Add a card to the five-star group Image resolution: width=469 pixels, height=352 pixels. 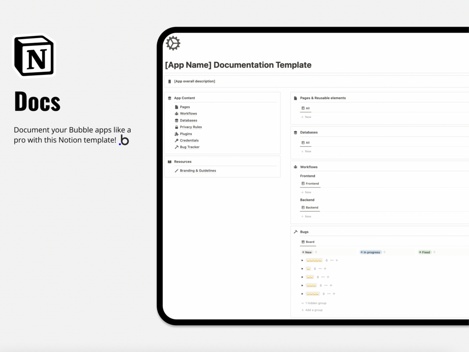[x=337, y=260]
